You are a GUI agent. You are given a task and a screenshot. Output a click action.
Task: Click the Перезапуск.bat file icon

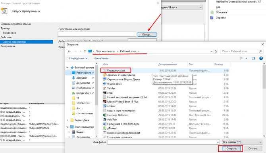coord(105,70)
